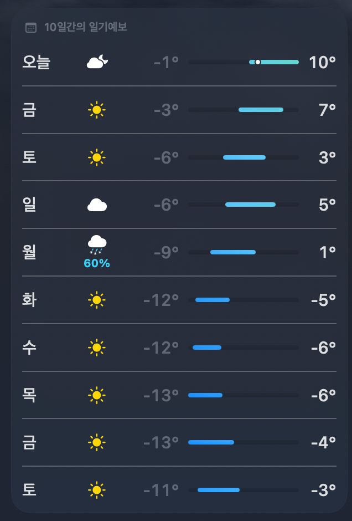Click the 10° high temperature for 오늘
Viewport: 352px width, 521px height.
tap(323, 63)
